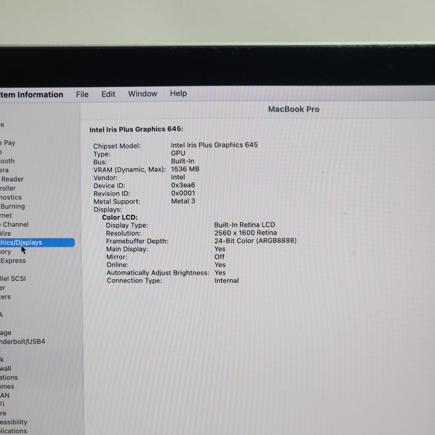Viewport: 435px width, 435px height.
Task: Select Firewall in the sidebar
Action: [6, 368]
